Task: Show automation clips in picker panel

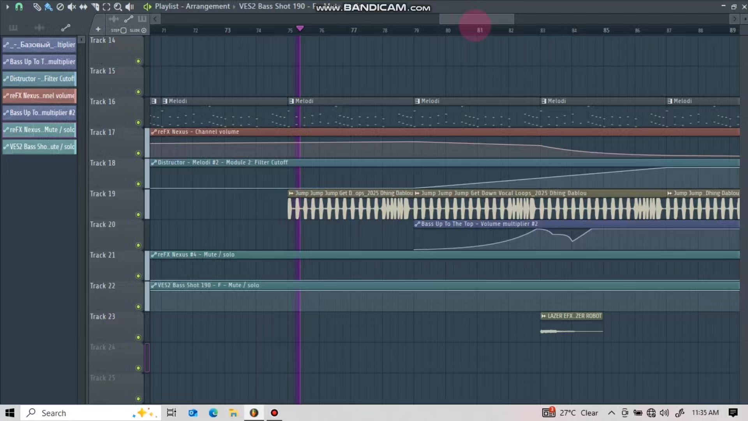Action: click(65, 27)
